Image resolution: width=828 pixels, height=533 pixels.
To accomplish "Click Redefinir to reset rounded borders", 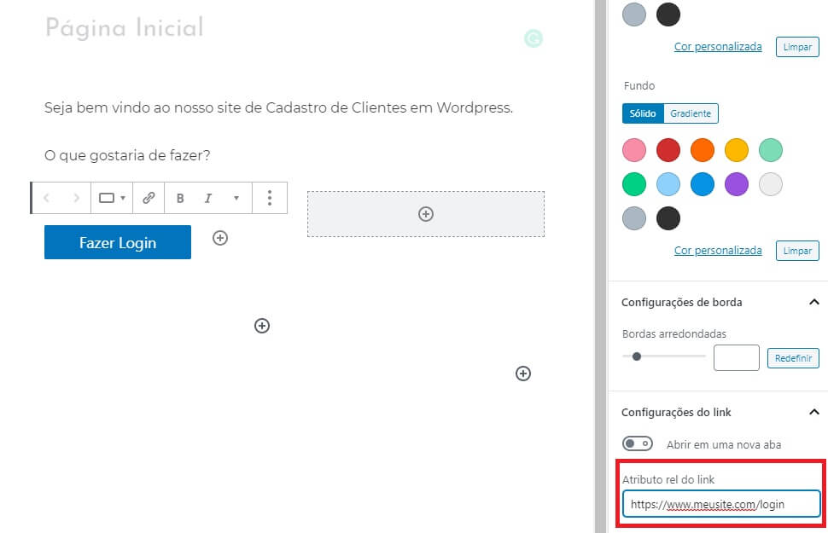I will pos(792,358).
